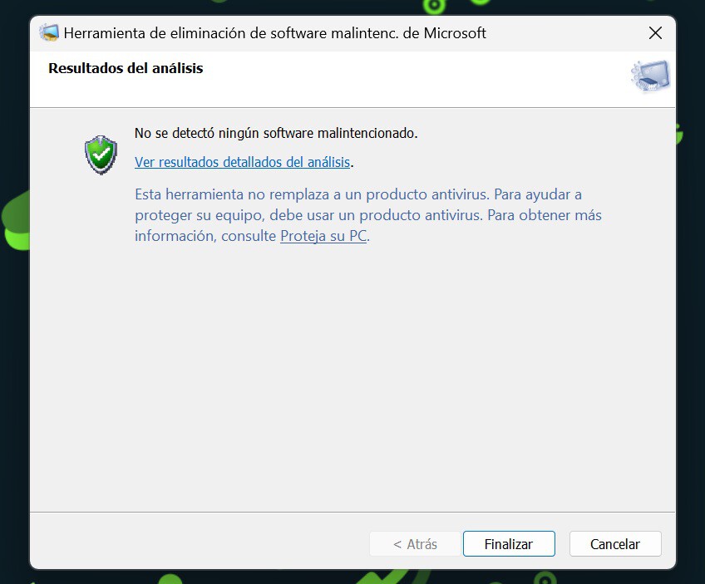Select the Resultados del análisis heading
This screenshot has height=584, width=705.
tap(126, 68)
